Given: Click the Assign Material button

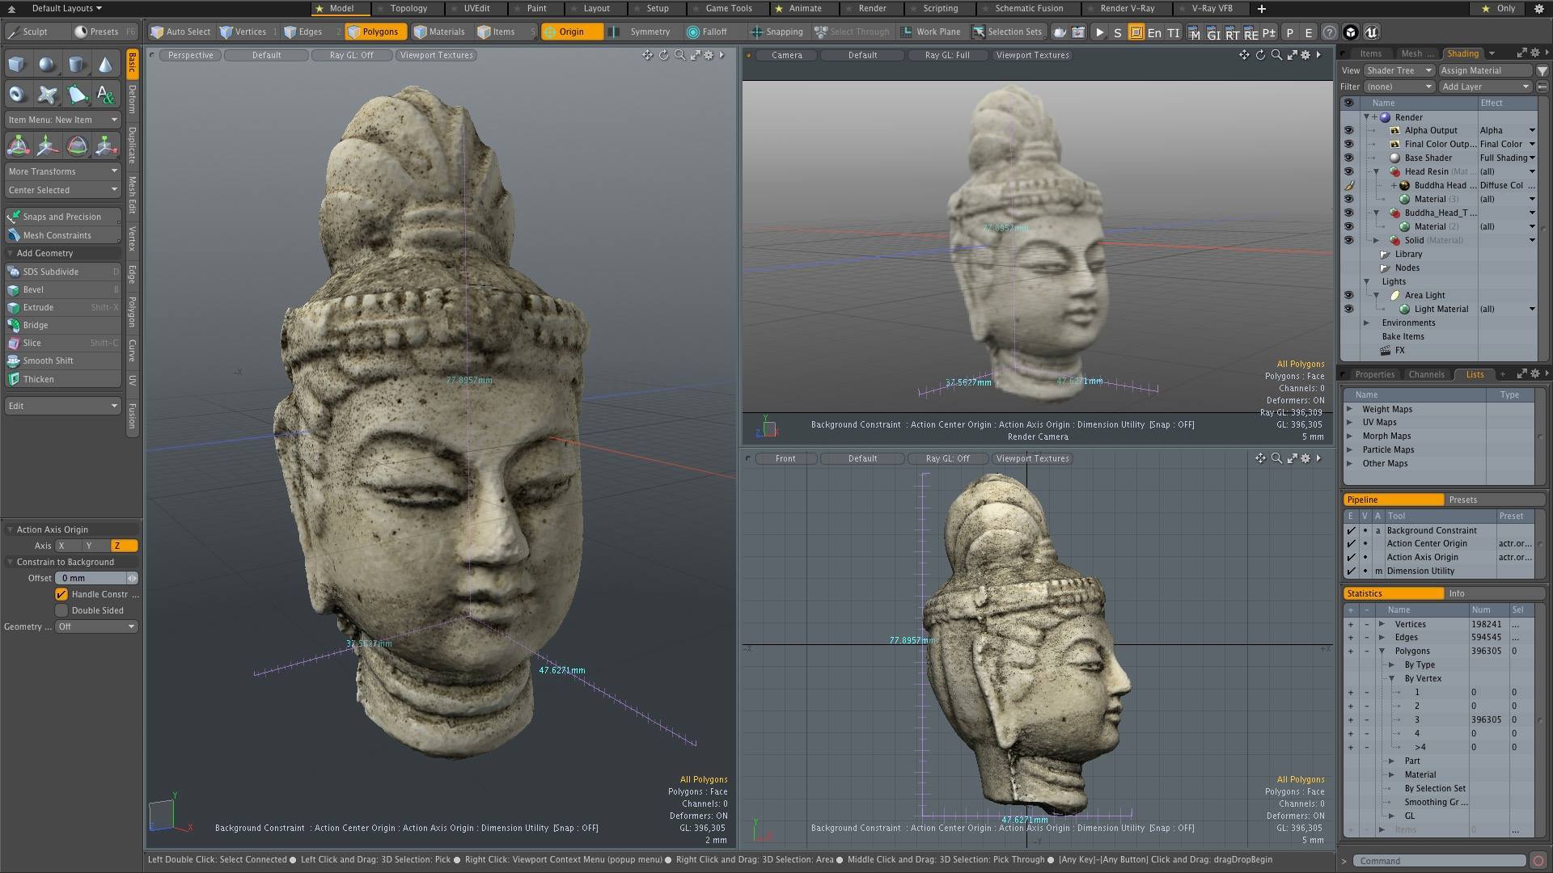Looking at the screenshot, I should click(x=1485, y=70).
